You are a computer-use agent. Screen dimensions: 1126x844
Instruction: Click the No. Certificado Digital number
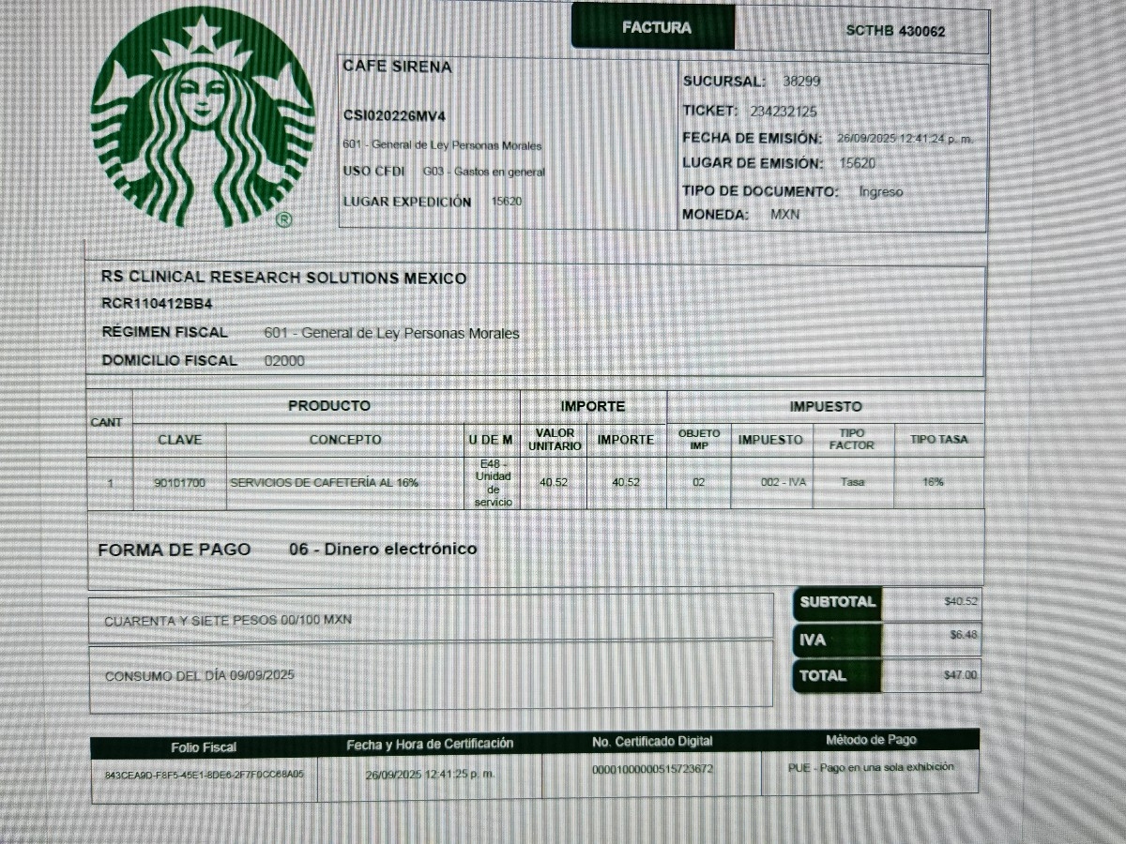point(652,769)
